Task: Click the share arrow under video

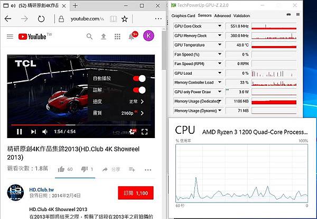Action: [105, 169]
